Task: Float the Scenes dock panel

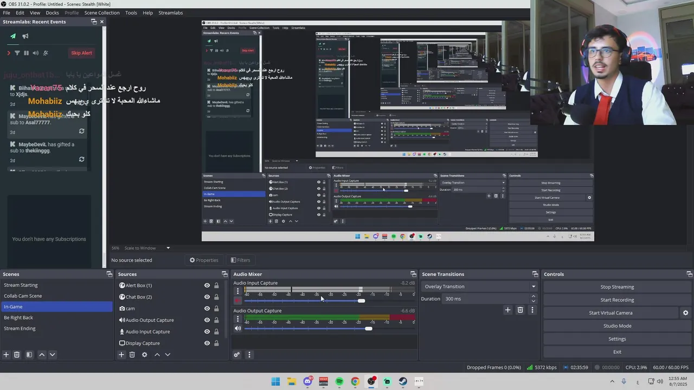Action: click(109, 274)
